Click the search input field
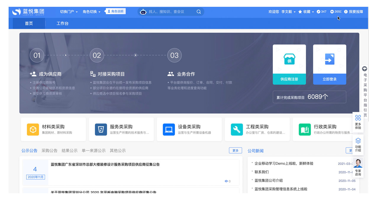The width and height of the screenshot is (377, 200). [170, 12]
